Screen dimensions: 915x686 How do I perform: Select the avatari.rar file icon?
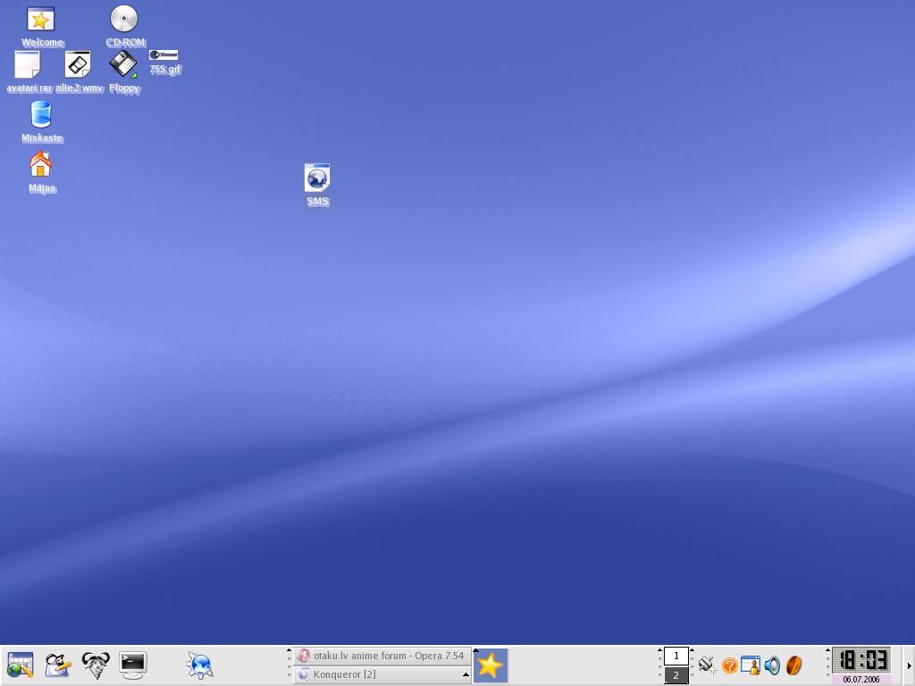pos(28,64)
